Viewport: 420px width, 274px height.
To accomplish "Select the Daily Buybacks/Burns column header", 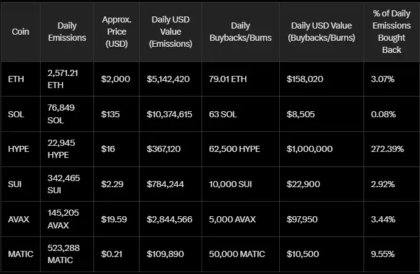I will click(x=240, y=32).
